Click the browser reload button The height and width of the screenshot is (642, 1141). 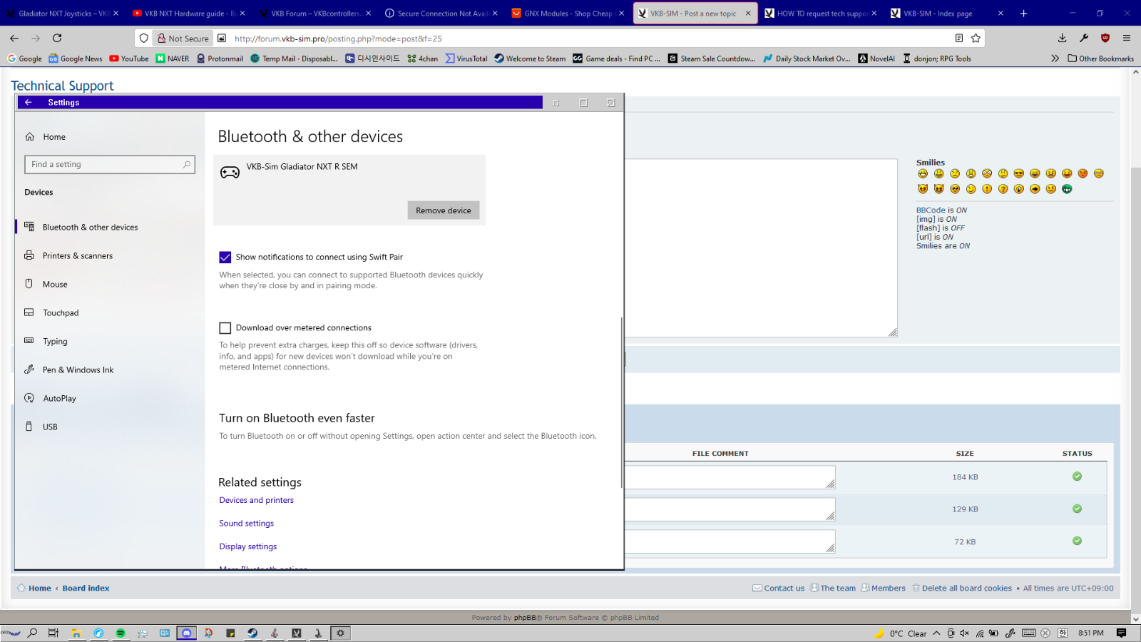57,39
